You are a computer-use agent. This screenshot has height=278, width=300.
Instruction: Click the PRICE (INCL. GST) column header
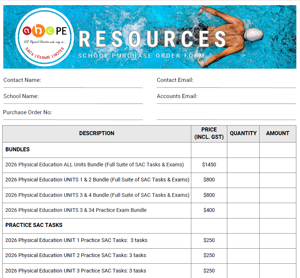209,134
